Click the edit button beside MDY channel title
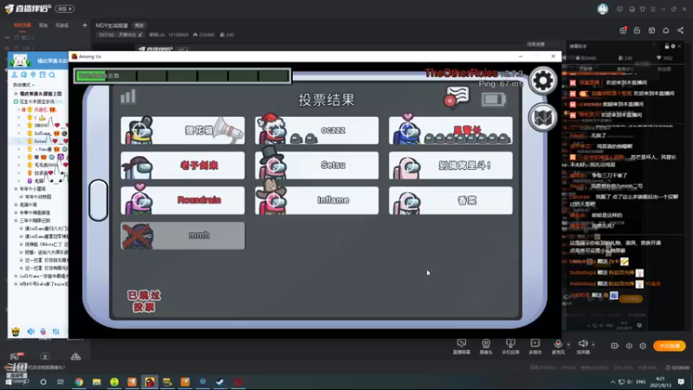The image size is (693, 390). 139,26
